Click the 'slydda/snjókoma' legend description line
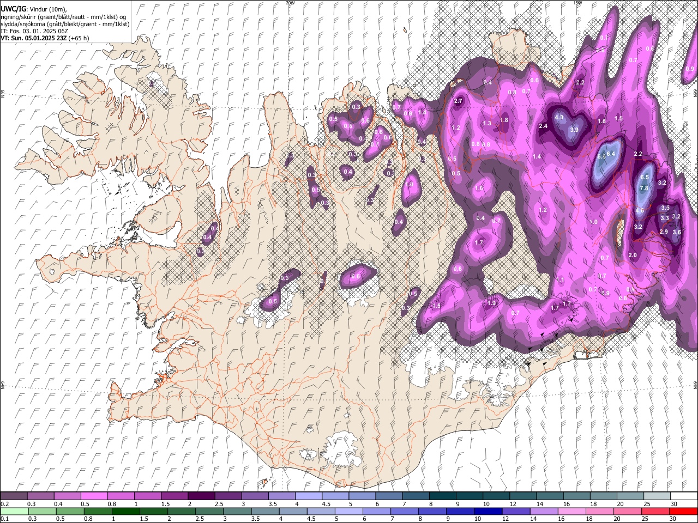 coord(65,24)
